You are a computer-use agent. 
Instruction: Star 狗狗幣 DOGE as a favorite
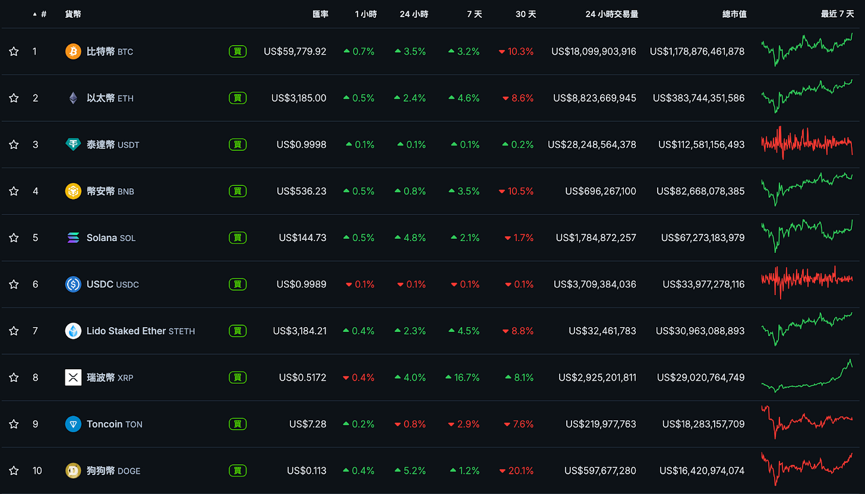[14, 471]
